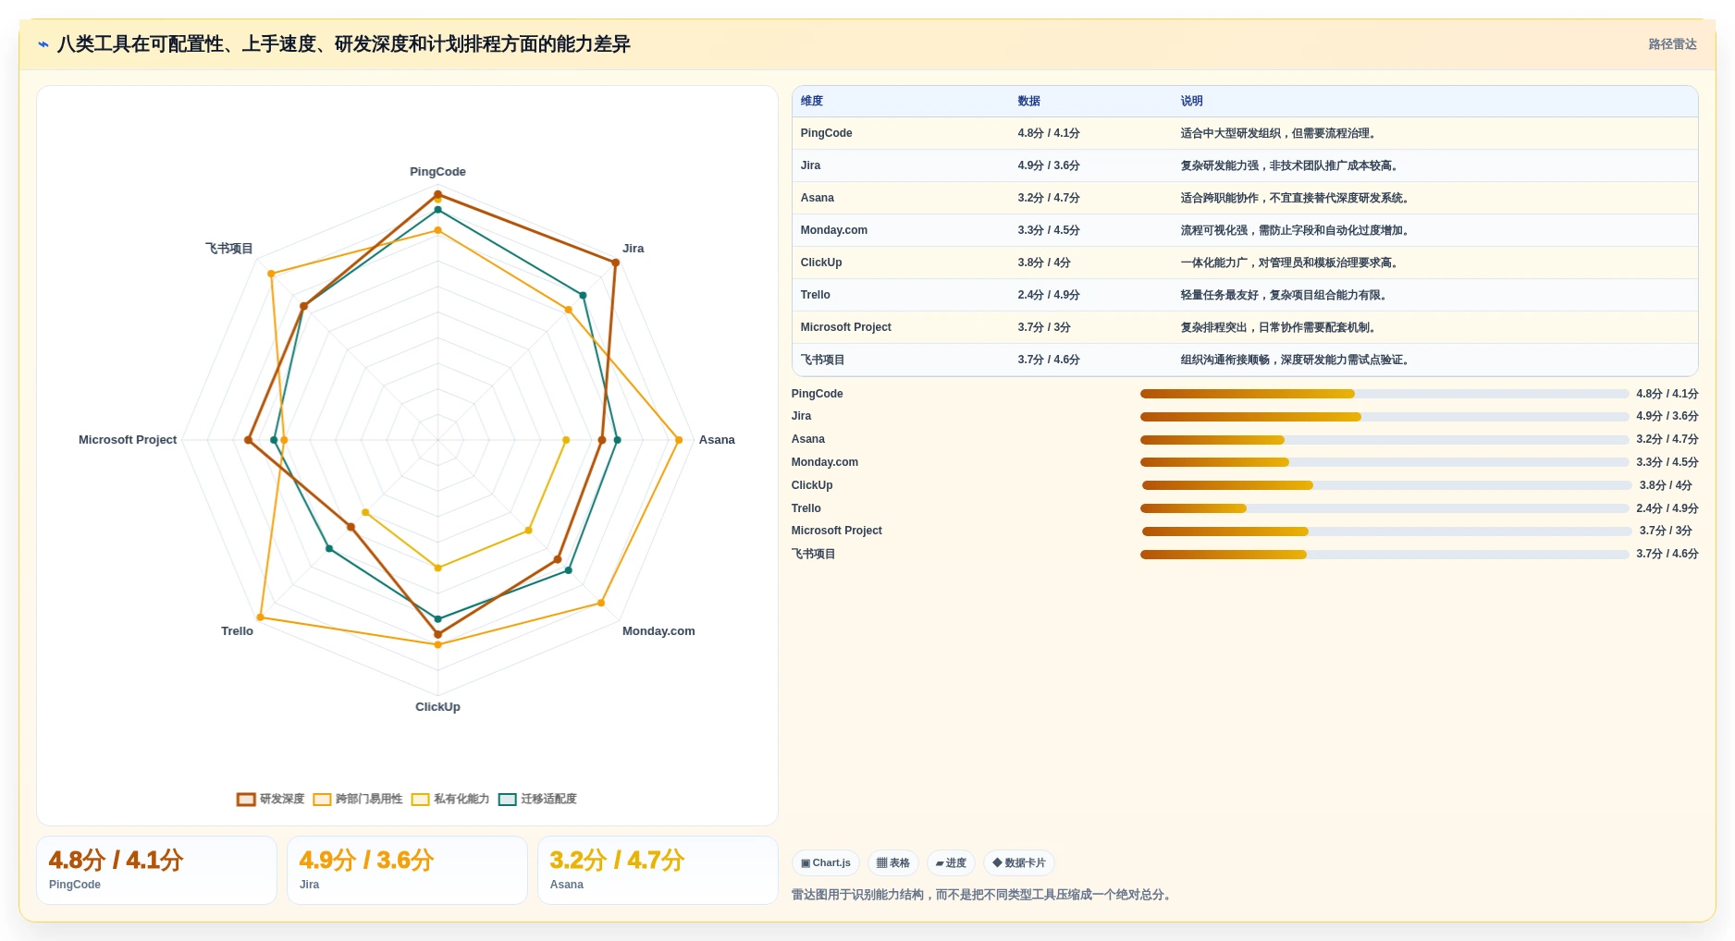Click the ClickUp progress bar
The image size is (1735, 941).
(x=1386, y=486)
